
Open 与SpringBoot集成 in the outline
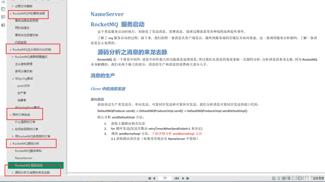pyautogui.click(x=27, y=107)
